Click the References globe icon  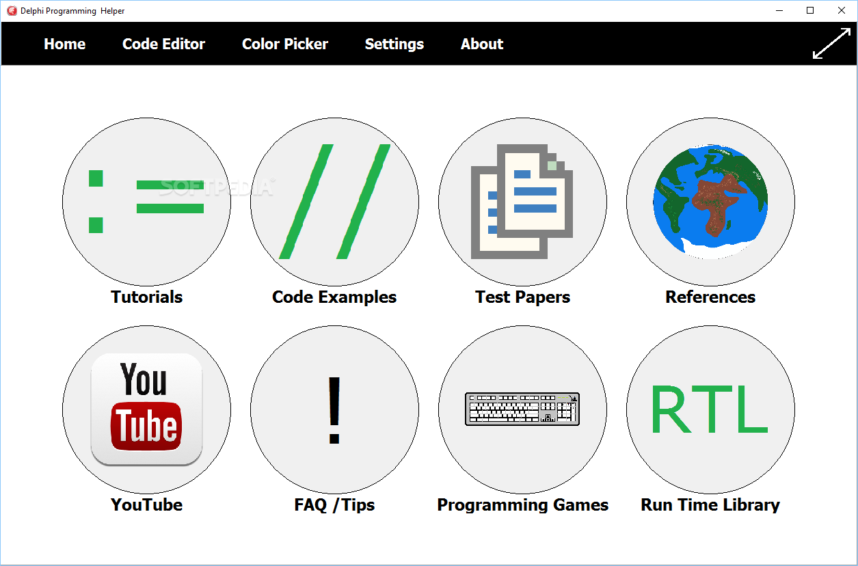tap(710, 201)
